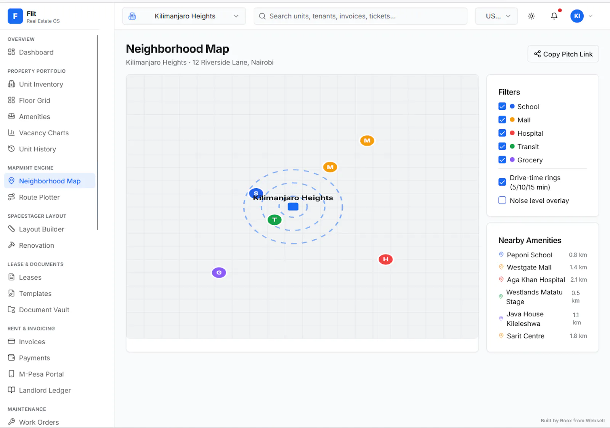610x428 pixels.
Task: Open Vacancy Charts page
Action: coord(50,133)
